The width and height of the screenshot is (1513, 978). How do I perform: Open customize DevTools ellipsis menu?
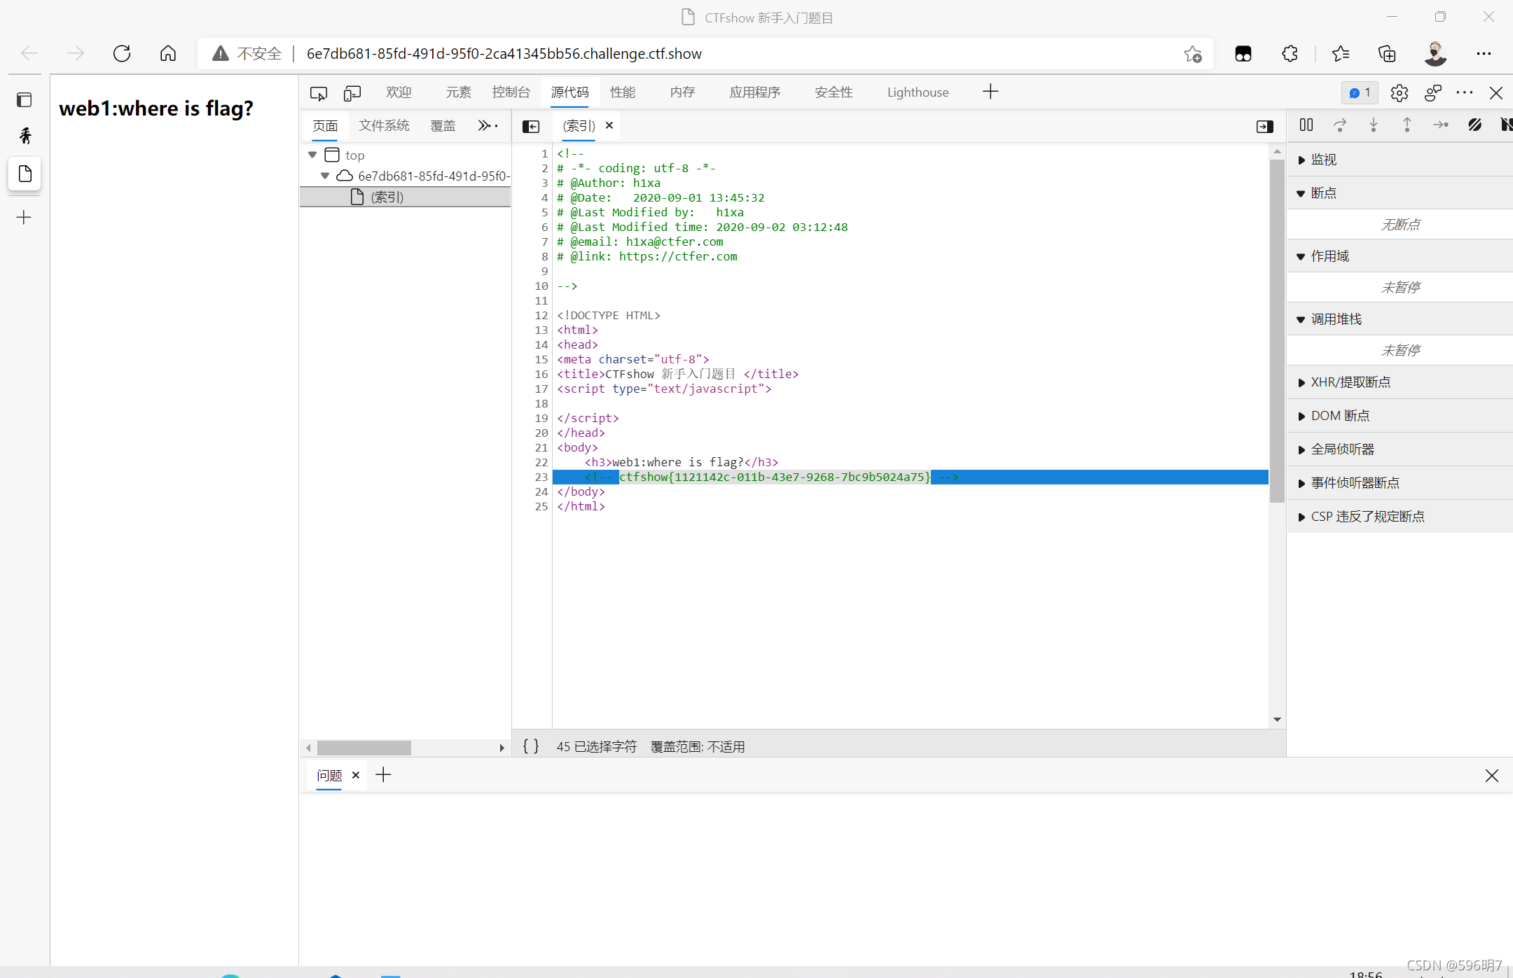tap(1465, 92)
